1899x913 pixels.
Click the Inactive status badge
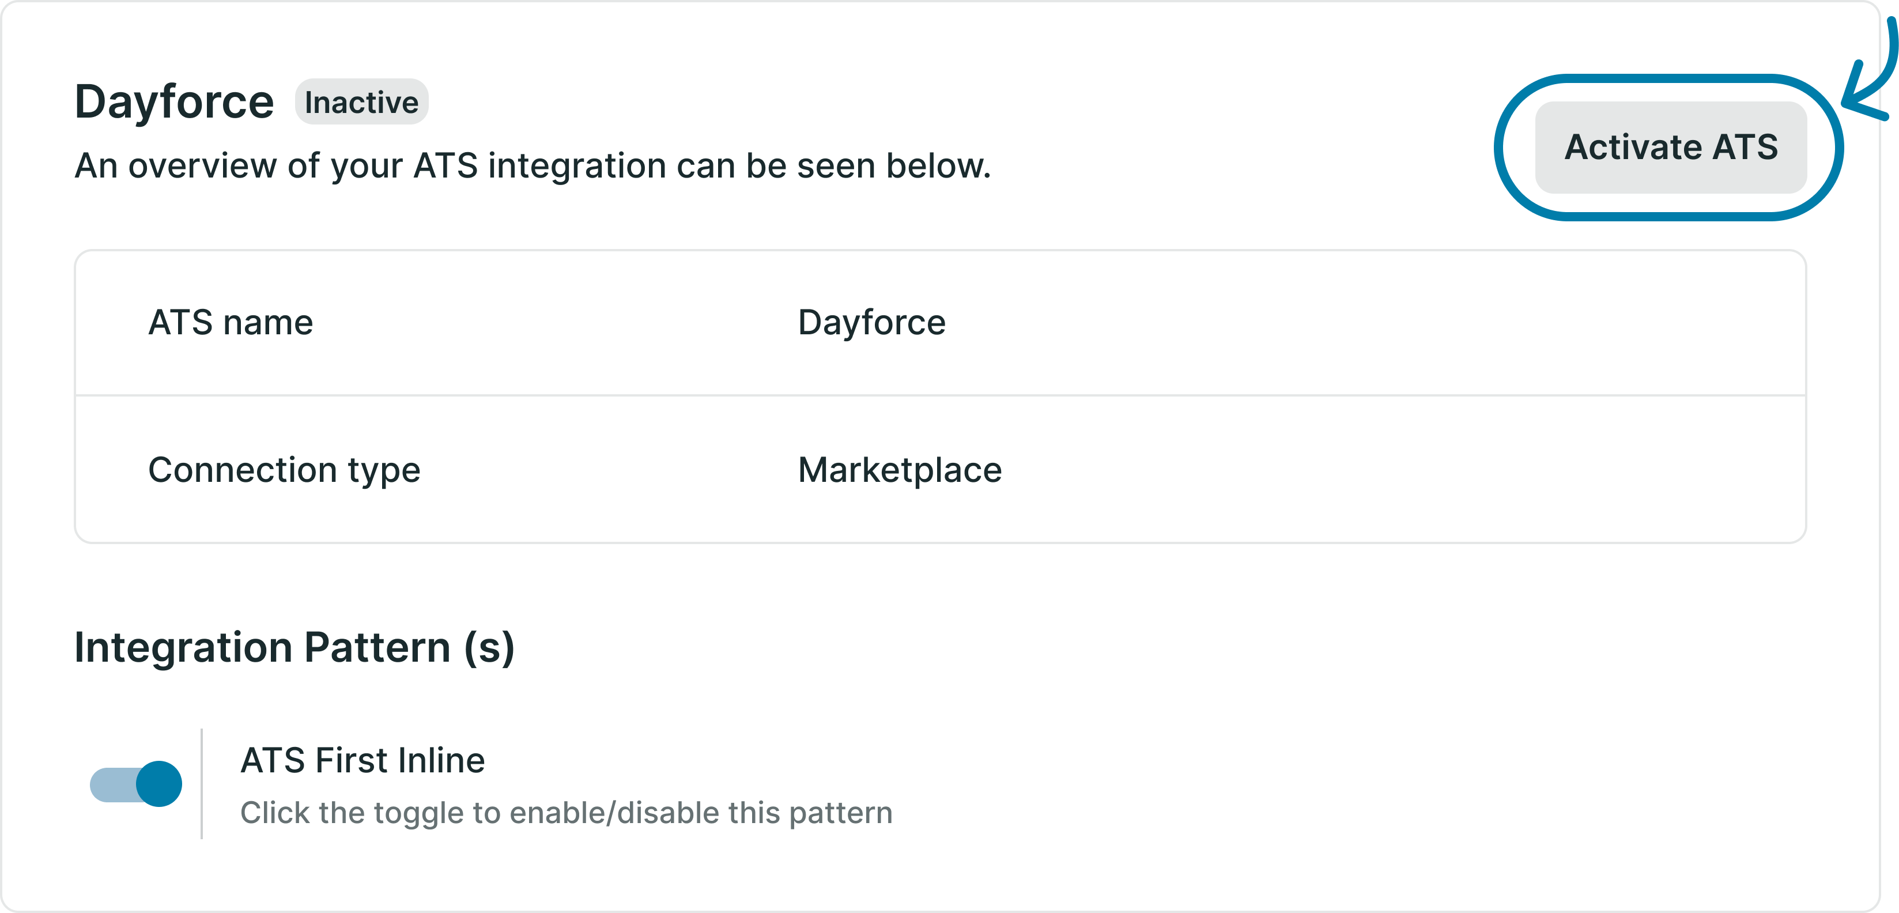point(361,102)
